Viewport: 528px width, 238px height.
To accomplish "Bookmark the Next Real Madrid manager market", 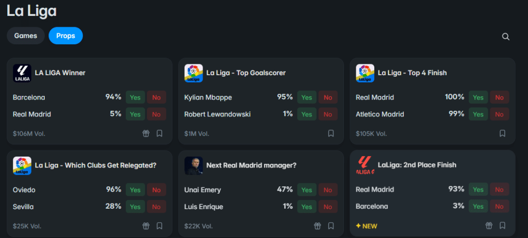I will [x=331, y=226].
